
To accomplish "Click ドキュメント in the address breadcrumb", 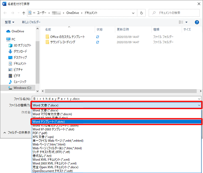I will coord(91,13).
